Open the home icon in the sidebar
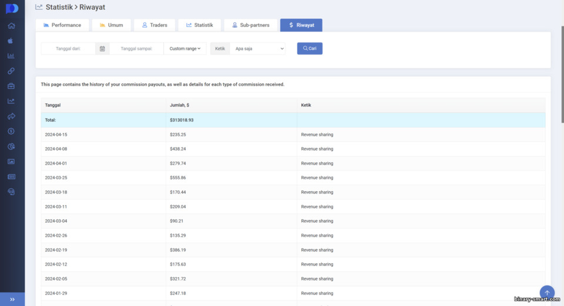The image size is (564, 306). [x=11, y=25]
